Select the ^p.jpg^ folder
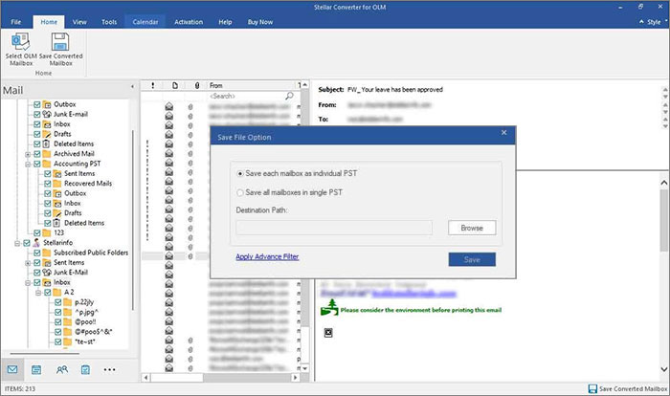Image resolution: width=670 pixels, height=396 pixels. (x=87, y=312)
